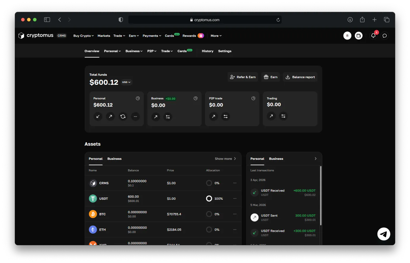Open the Overview tab

click(92, 51)
